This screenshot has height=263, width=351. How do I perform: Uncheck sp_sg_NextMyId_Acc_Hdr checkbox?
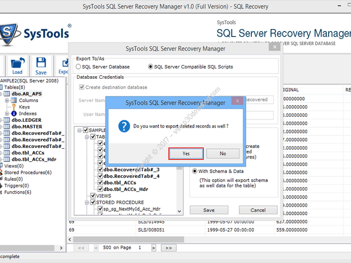click(100, 209)
